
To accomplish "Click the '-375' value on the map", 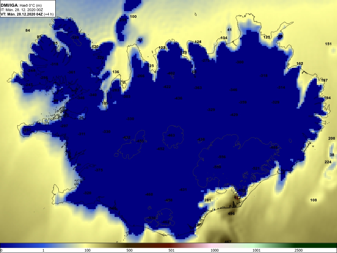I will (99, 170).
